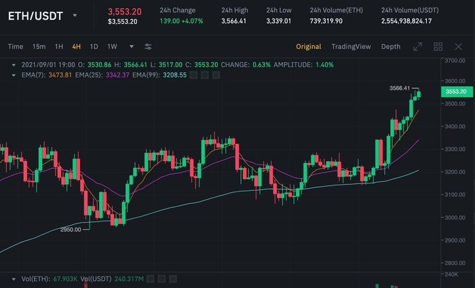Click the red last price 3,553.20
The width and height of the screenshot is (475, 288).
coord(124,12)
